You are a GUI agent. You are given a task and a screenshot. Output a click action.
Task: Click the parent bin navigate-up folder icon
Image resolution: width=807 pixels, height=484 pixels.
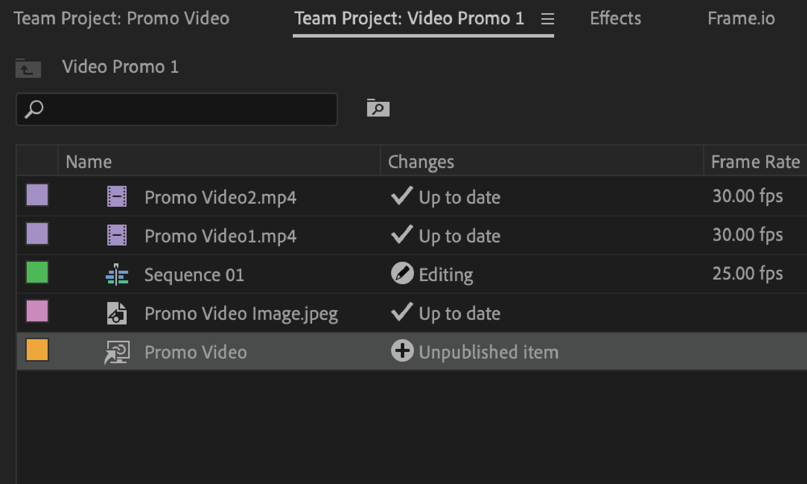(28, 69)
